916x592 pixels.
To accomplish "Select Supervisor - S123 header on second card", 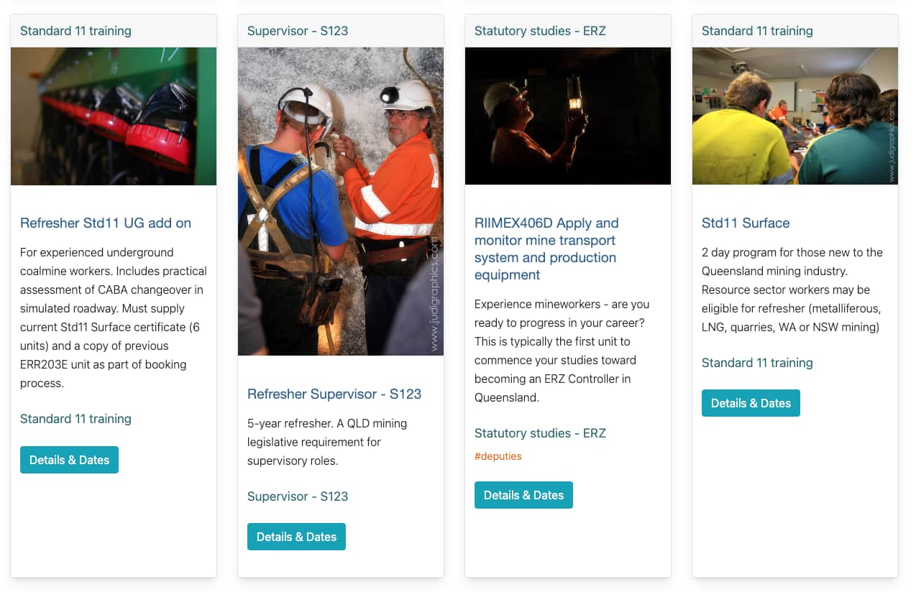I will (298, 31).
